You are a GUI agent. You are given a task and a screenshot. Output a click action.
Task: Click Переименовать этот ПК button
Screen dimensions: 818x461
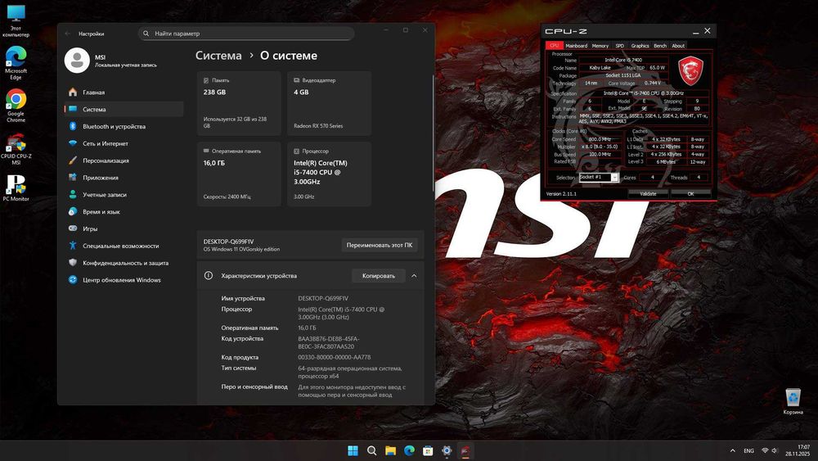(x=380, y=245)
